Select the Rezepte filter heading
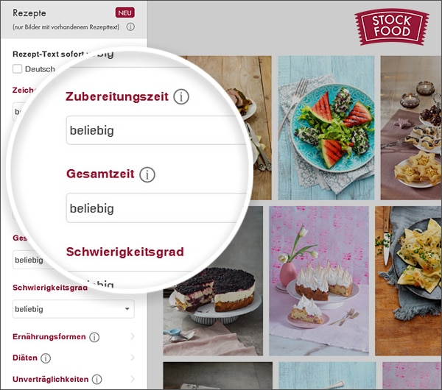Screen dimensions: 442x390 tap(29, 13)
